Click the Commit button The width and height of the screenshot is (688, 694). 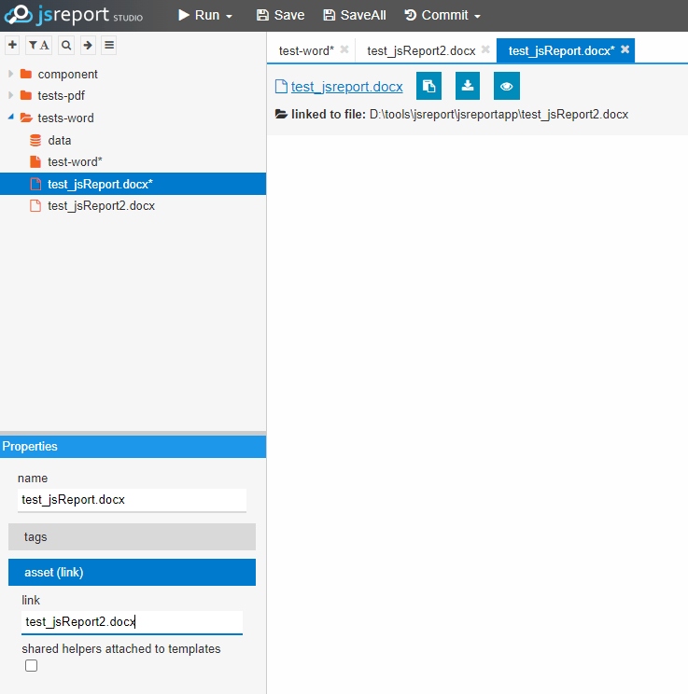coord(436,15)
